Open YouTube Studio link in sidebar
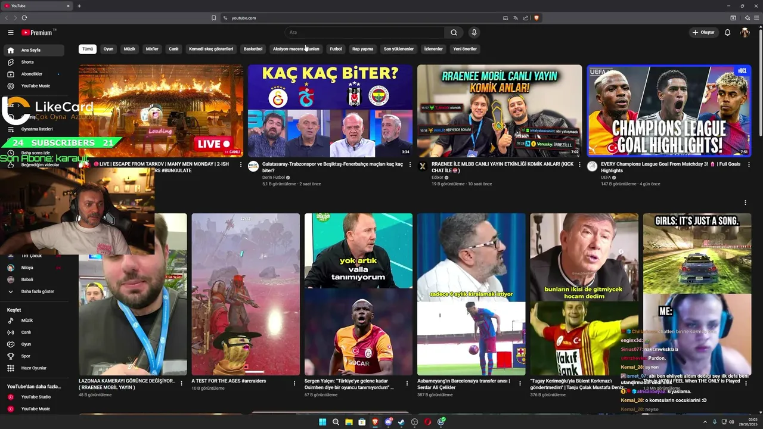The image size is (763, 429). (33, 397)
